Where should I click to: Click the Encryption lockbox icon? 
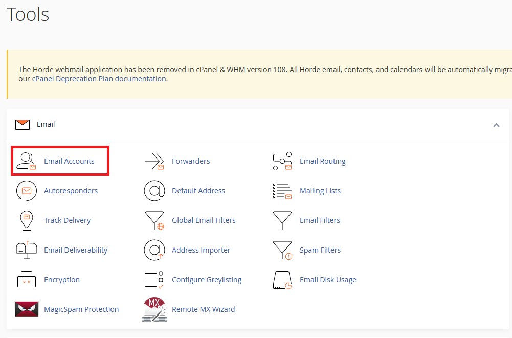point(27,280)
